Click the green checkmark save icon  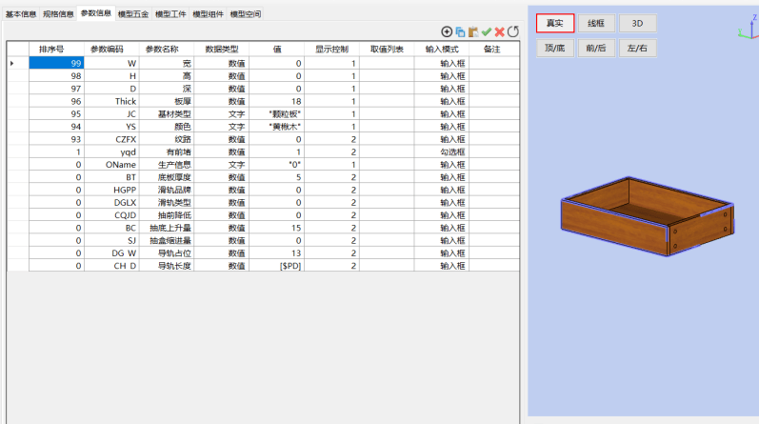[x=486, y=31]
